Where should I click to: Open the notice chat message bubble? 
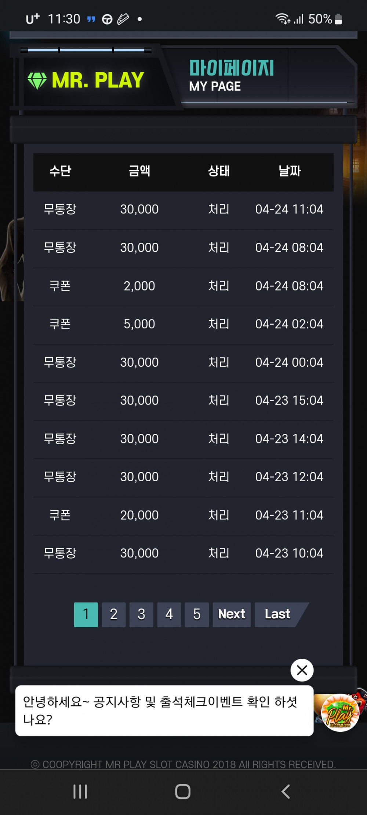(164, 710)
